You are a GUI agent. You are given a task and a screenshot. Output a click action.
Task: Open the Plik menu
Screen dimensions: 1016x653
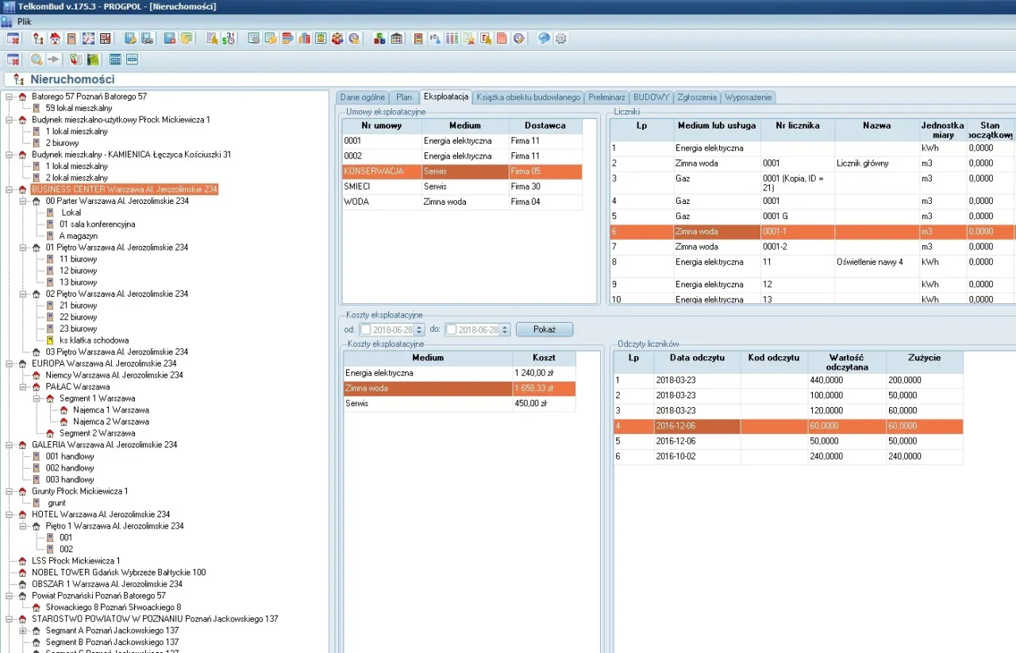tap(24, 21)
